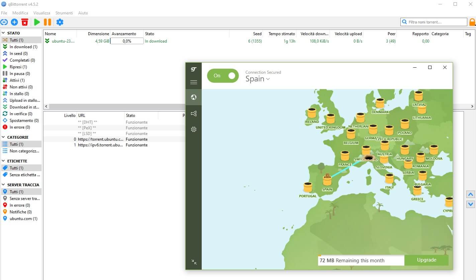Image resolution: width=476 pixels, height=280 pixels.
Task: Filter by Completati (0)
Action: 21,60
